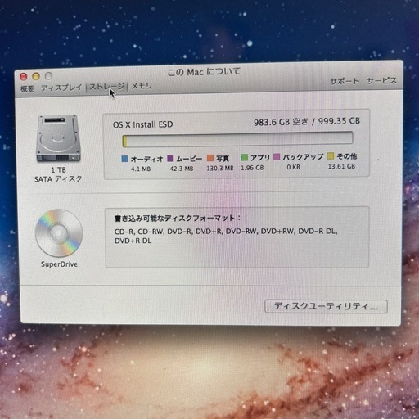Screen dimensions: 419x419
Task: Open the メモリ tab
Action: point(142,86)
